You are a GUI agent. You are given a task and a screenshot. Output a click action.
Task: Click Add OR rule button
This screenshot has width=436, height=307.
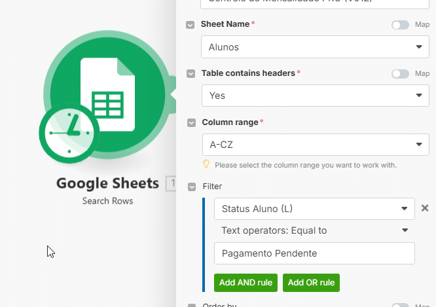click(x=311, y=283)
